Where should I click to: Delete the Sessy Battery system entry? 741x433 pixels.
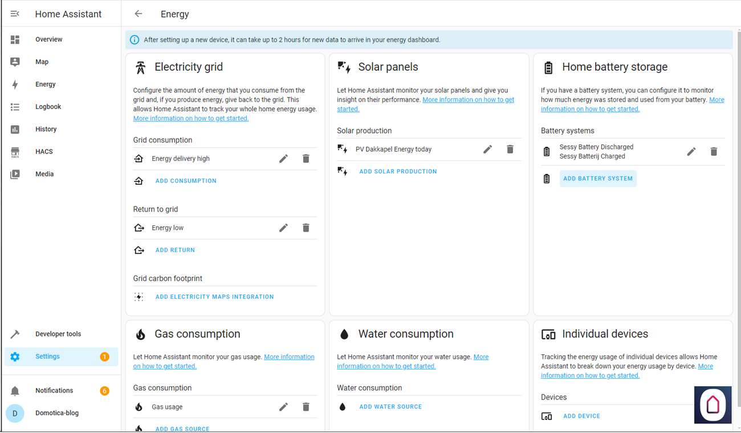714,152
